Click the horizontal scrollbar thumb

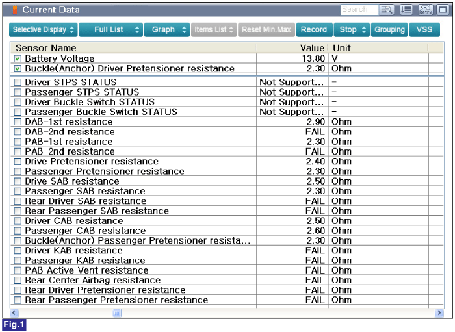click(117, 313)
